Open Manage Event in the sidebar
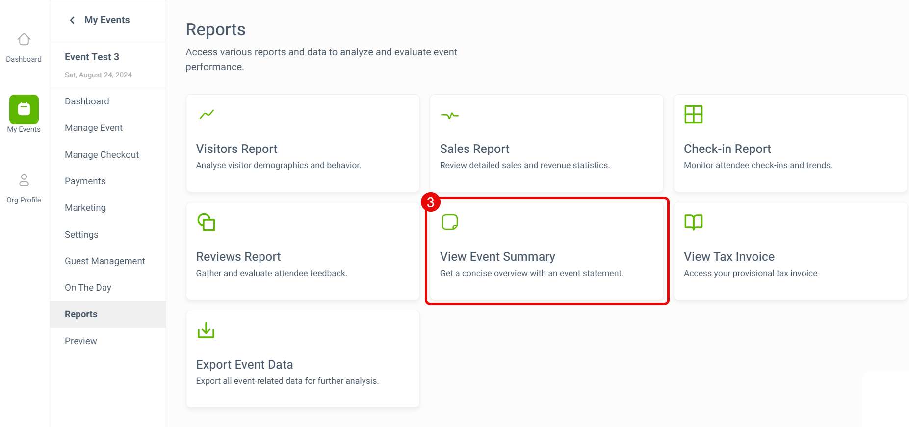Image resolution: width=909 pixels, height=427 pixels. (x=94, y=128)
